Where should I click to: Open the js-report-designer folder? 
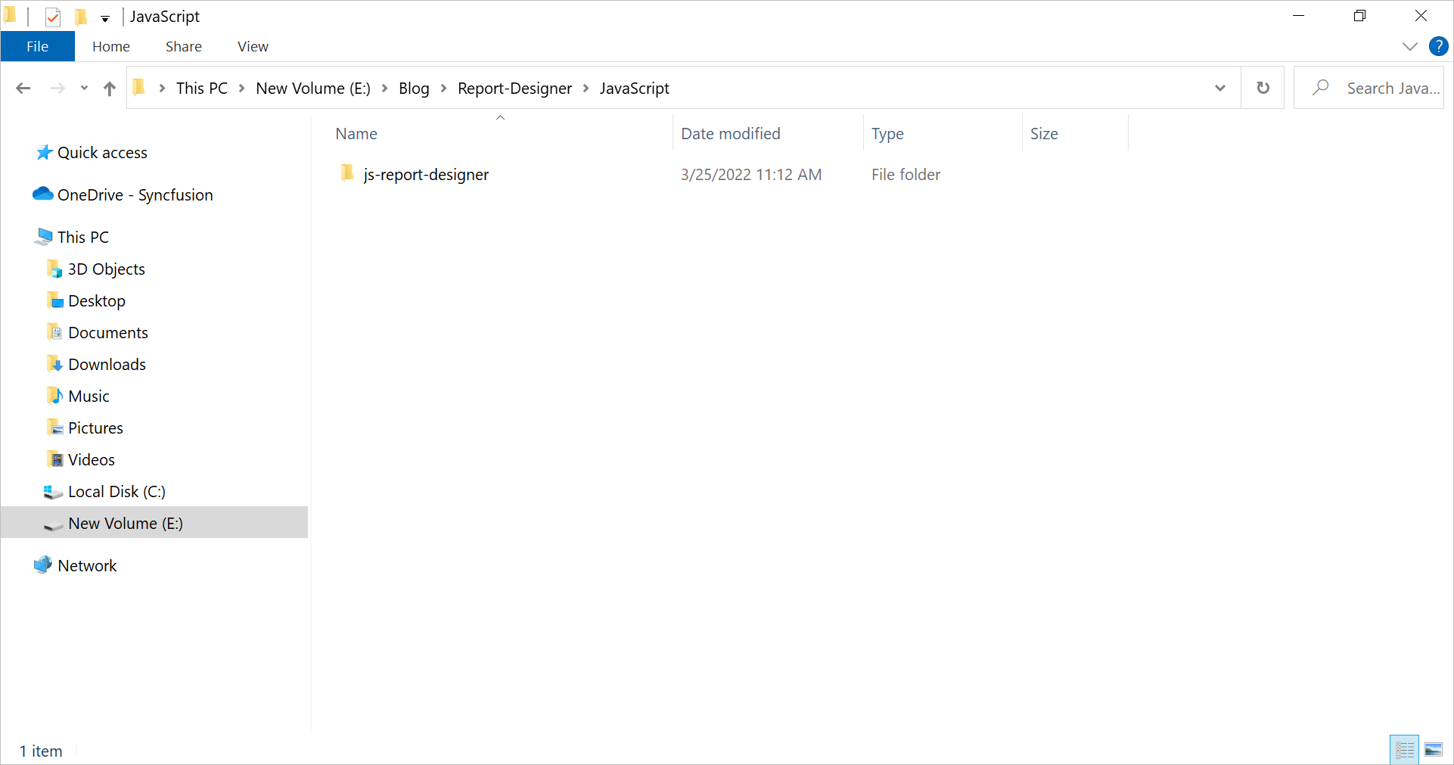point(425,174)
